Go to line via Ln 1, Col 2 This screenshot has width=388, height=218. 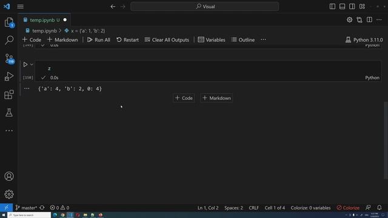tap(208, 208)
